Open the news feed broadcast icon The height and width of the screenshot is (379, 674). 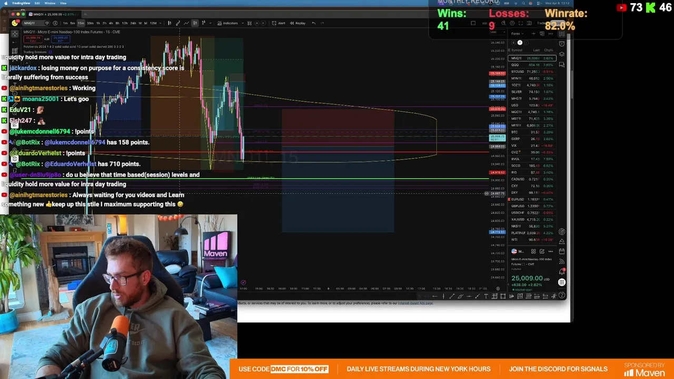click(x=562, y=262)
